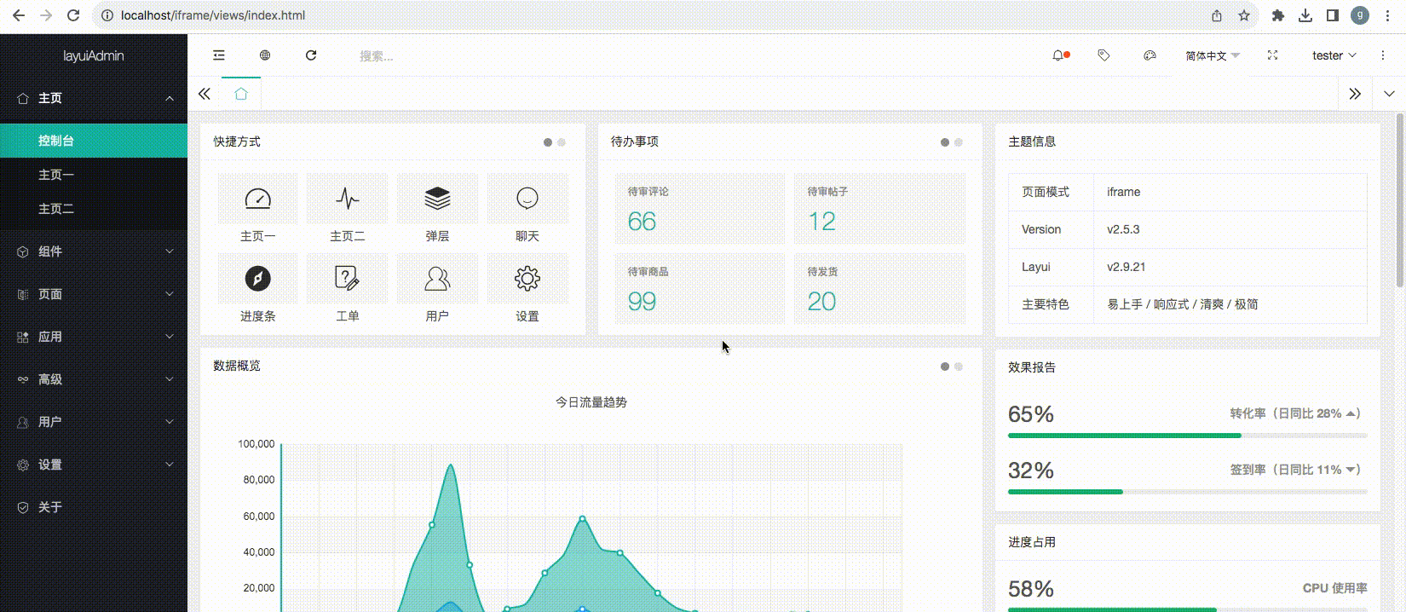Collapse the sidebar with the menu fold icon
This screenshot has width=1406, height=612.
click(x=219, y=55)
